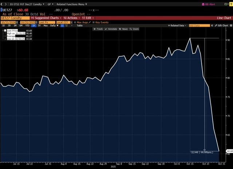Expand the Related Data dropdown
This screenshot has height=169, width=233.
tap(178, 26)
